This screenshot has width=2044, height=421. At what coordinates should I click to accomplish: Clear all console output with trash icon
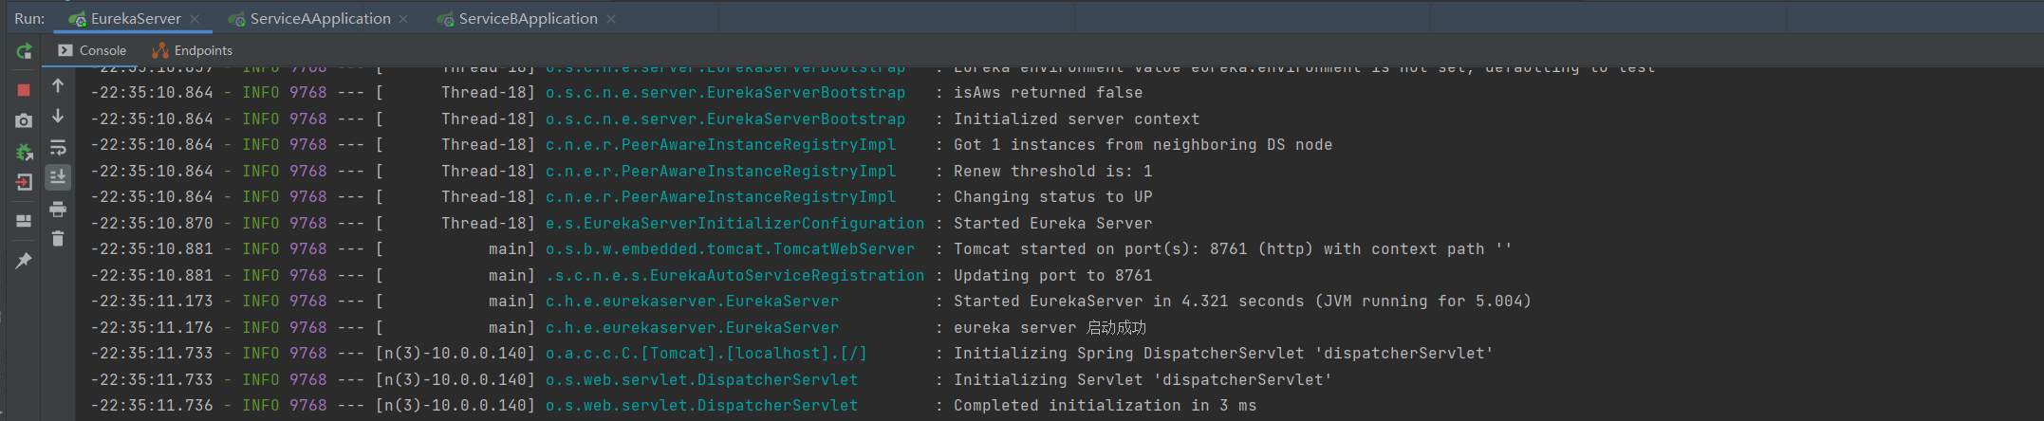[x=58, y=239]
